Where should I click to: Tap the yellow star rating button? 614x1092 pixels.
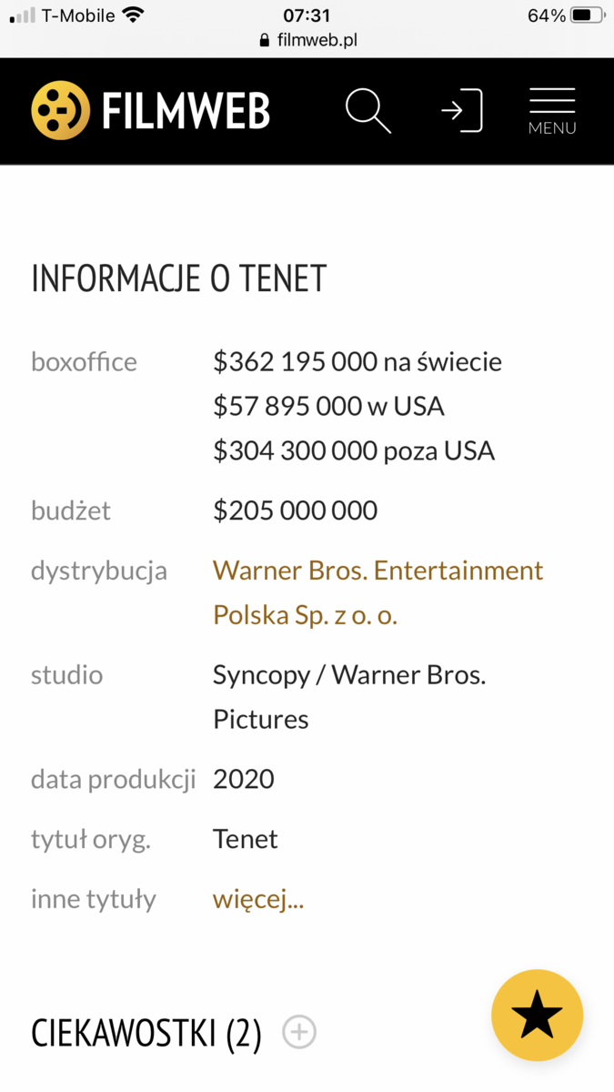coord(537,1015)
